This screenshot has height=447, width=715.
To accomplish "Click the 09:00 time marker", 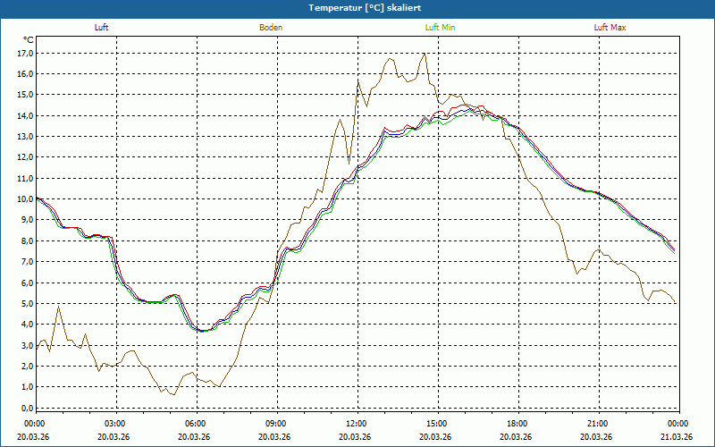I will 275,424.
